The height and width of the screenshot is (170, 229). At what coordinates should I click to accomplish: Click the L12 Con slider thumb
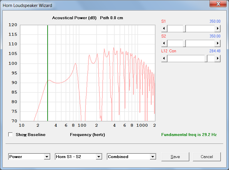(206, 58)
